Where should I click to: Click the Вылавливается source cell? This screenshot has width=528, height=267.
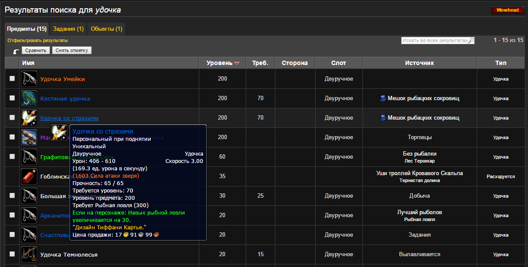pyautogui.click(x=419, y=254)
